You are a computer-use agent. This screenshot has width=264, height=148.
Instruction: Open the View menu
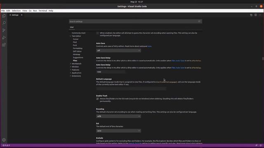pos(25,11)
